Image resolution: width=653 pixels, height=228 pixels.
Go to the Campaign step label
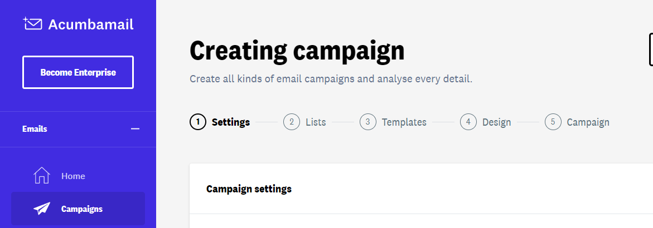click(588, 122)
